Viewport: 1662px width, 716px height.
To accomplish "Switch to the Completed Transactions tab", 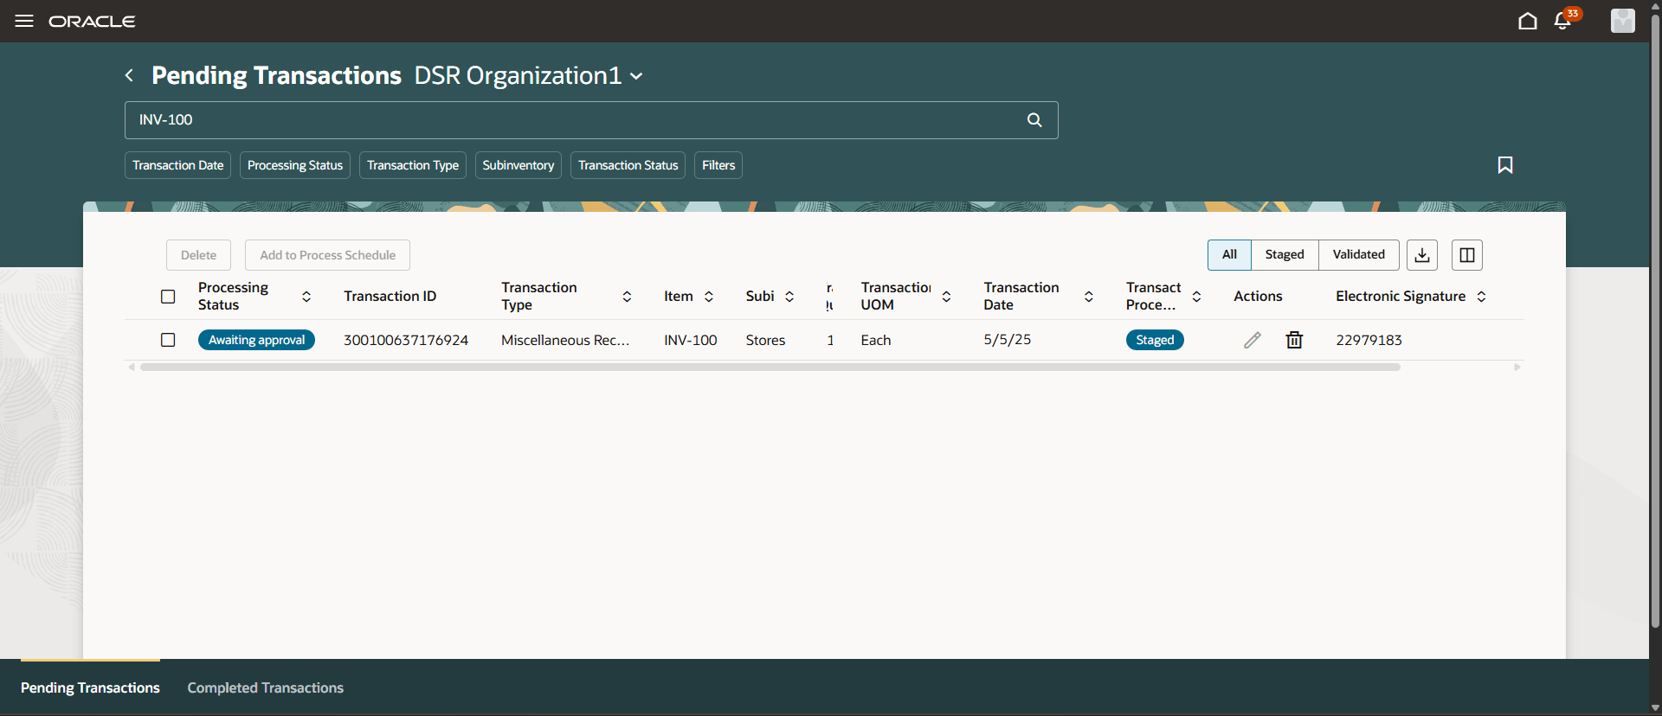I will [x=266, y=687].
